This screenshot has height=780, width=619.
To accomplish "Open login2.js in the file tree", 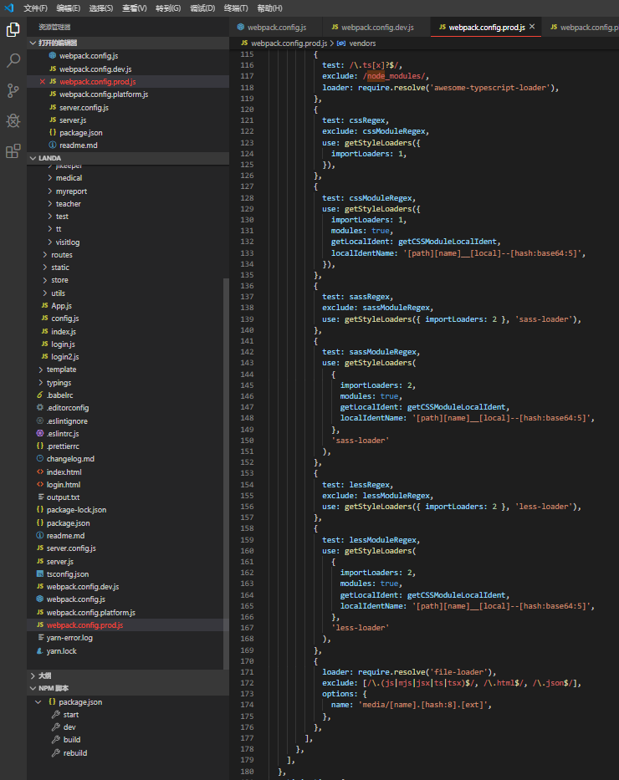I will click(x=64, y=356).
